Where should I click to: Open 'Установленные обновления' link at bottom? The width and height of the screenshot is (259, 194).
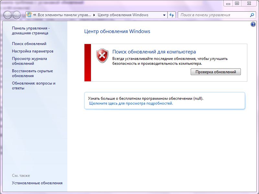(37, 183)
